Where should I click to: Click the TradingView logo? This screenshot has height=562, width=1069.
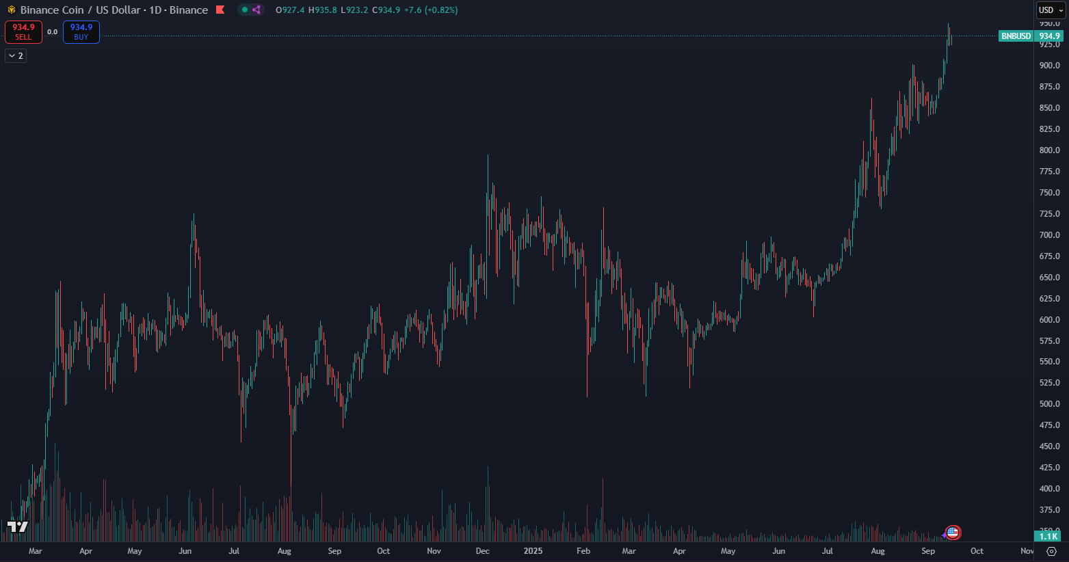(18, 526)
